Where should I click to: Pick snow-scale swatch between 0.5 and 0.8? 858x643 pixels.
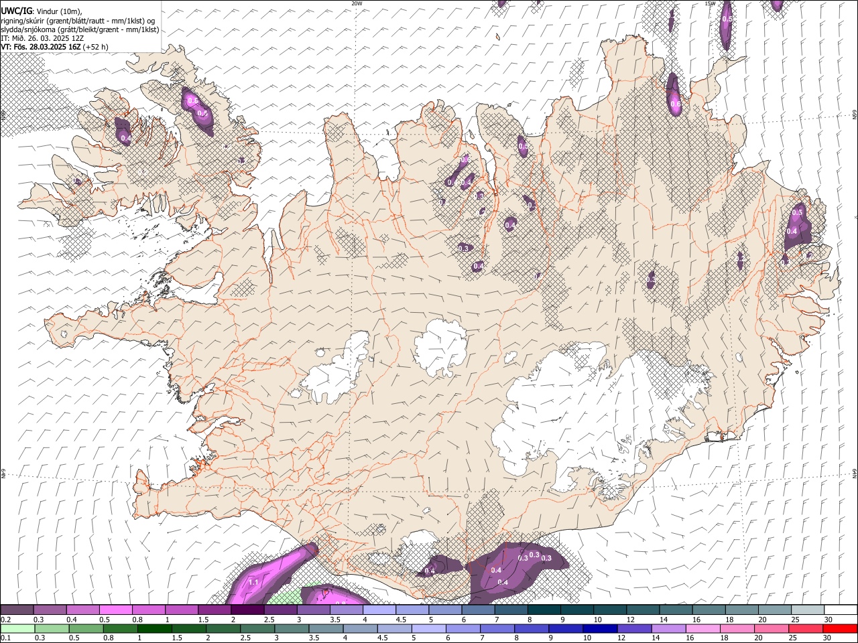click(x=115, y=610)
